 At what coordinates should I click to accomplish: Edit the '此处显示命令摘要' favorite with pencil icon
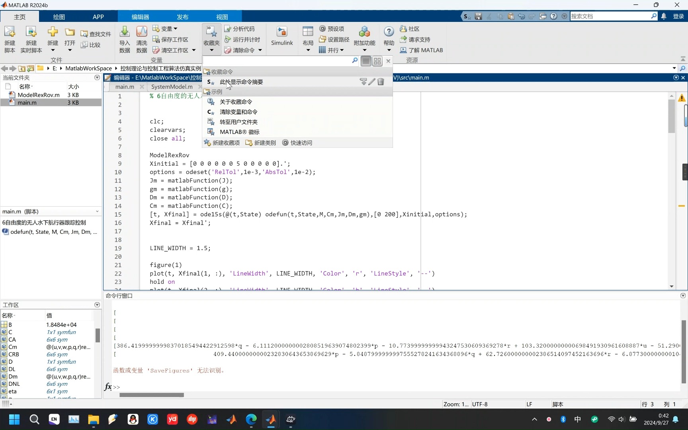(372, 82)
